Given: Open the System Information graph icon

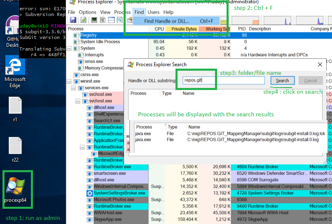Looking at the screenshot, I should point(94,20).
